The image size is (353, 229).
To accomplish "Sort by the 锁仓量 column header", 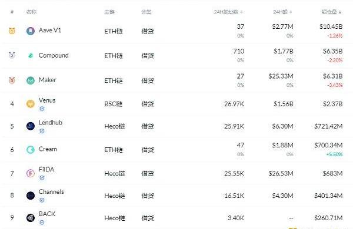I will pos(331,12).
